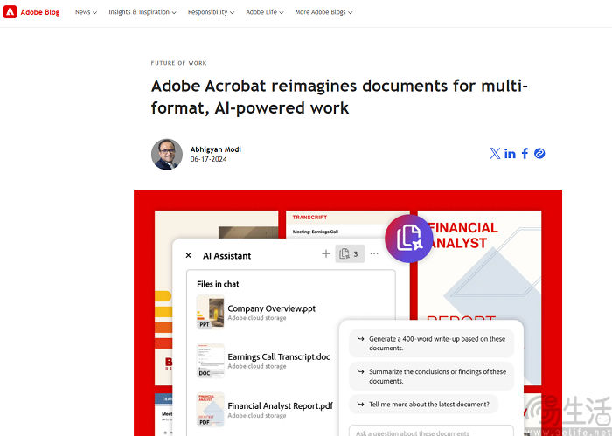
Task: Open the Adobe Blog home link
Action: [40, 12]
